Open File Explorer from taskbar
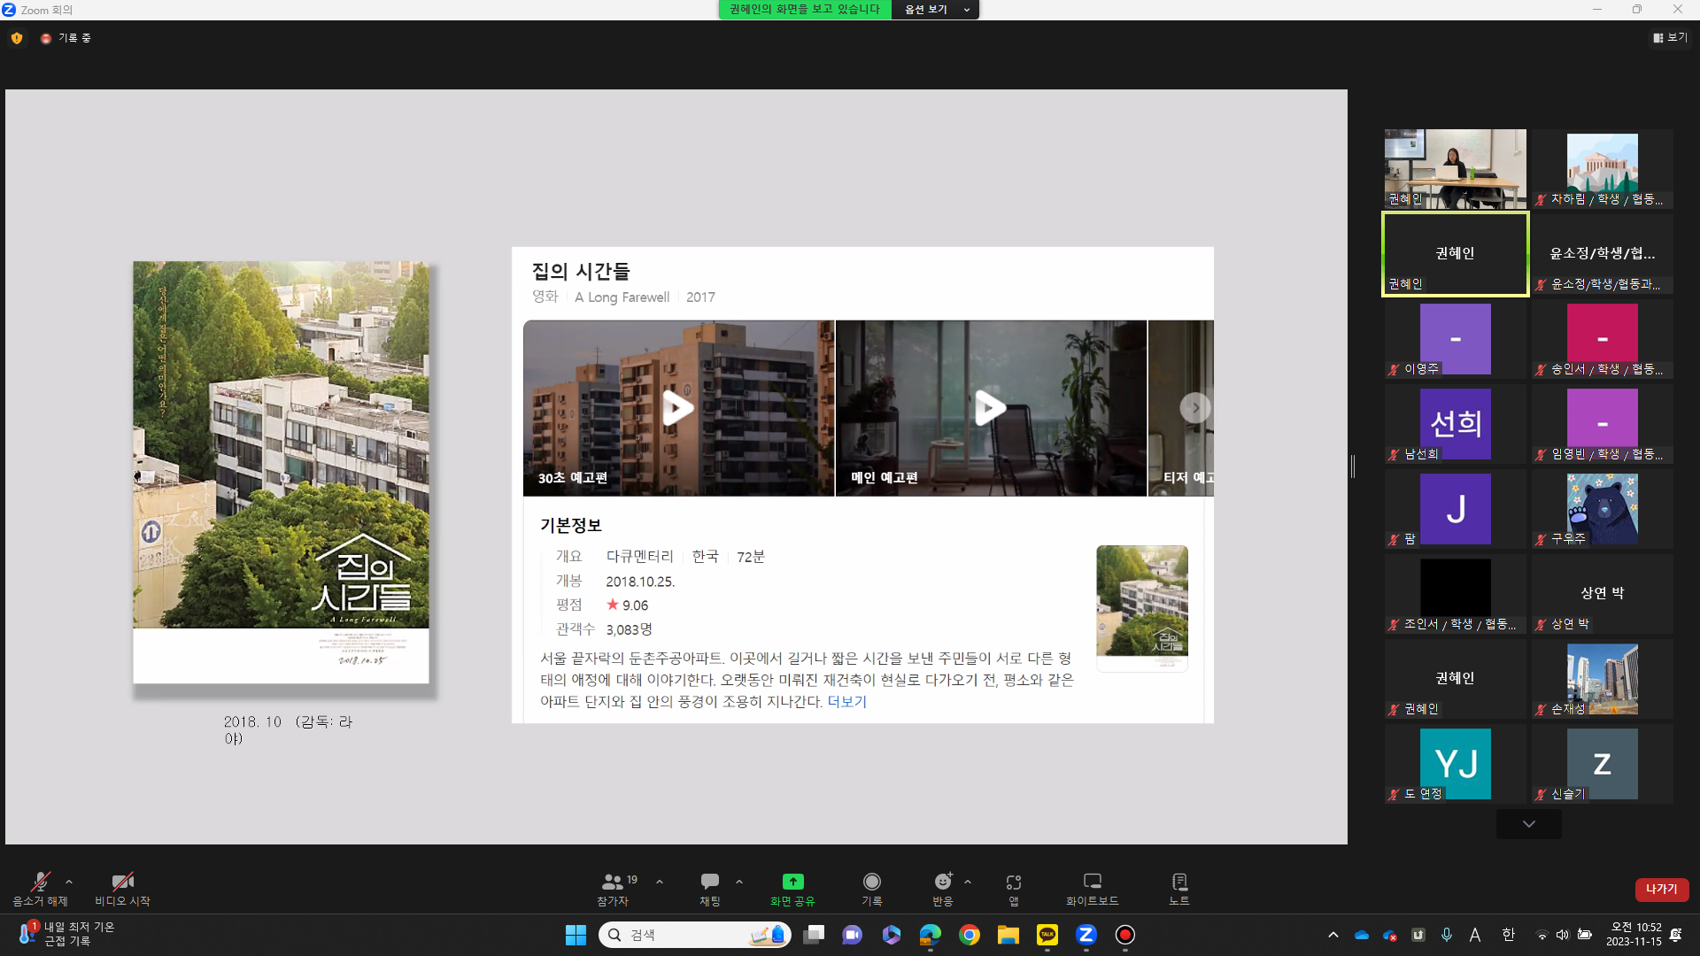Image resolution: width=1700 pixels, height=956 pixels. (x=1008, y=935)
